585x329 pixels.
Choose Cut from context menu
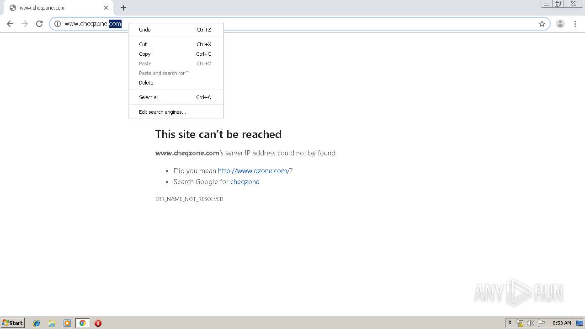click(176, 44)
